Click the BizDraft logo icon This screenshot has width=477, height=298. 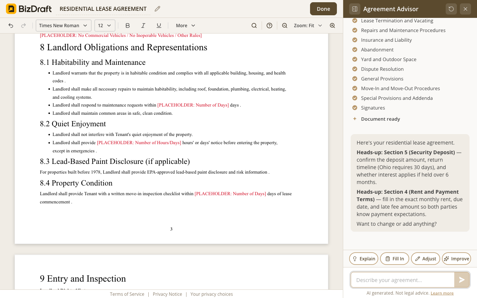coord(11,9)
